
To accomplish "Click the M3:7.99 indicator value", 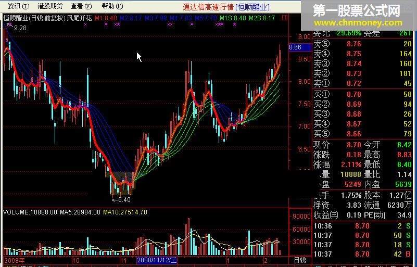I will [156, 18].
